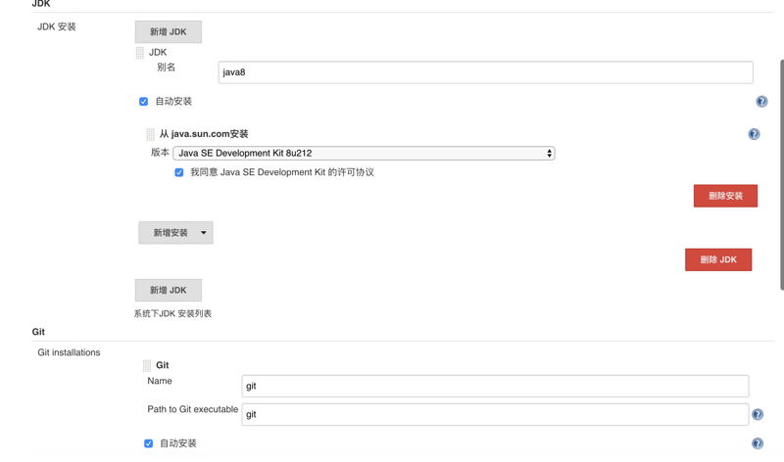Expand the 新增安装 dropdown arrow
The width and height of the screenshot is (784, 462).
tap(204, 233)
